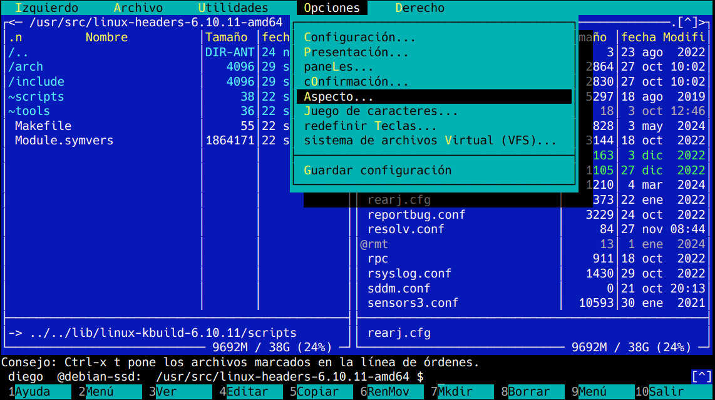The height and width of the screenshot is (400, 715).
Task: Choose Configuración... from Opciones menu
Action: pyautogui.click(x=359, y=37)
